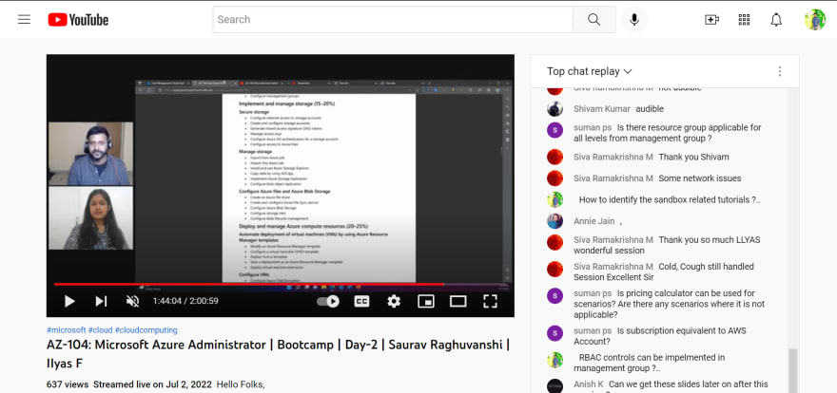Viewport: 837px width, 393px height.
Task: Enter full screen mode
Action: point(490,302)
